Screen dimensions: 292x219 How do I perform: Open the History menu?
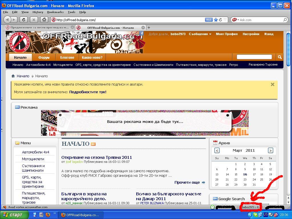pos(38,12)
